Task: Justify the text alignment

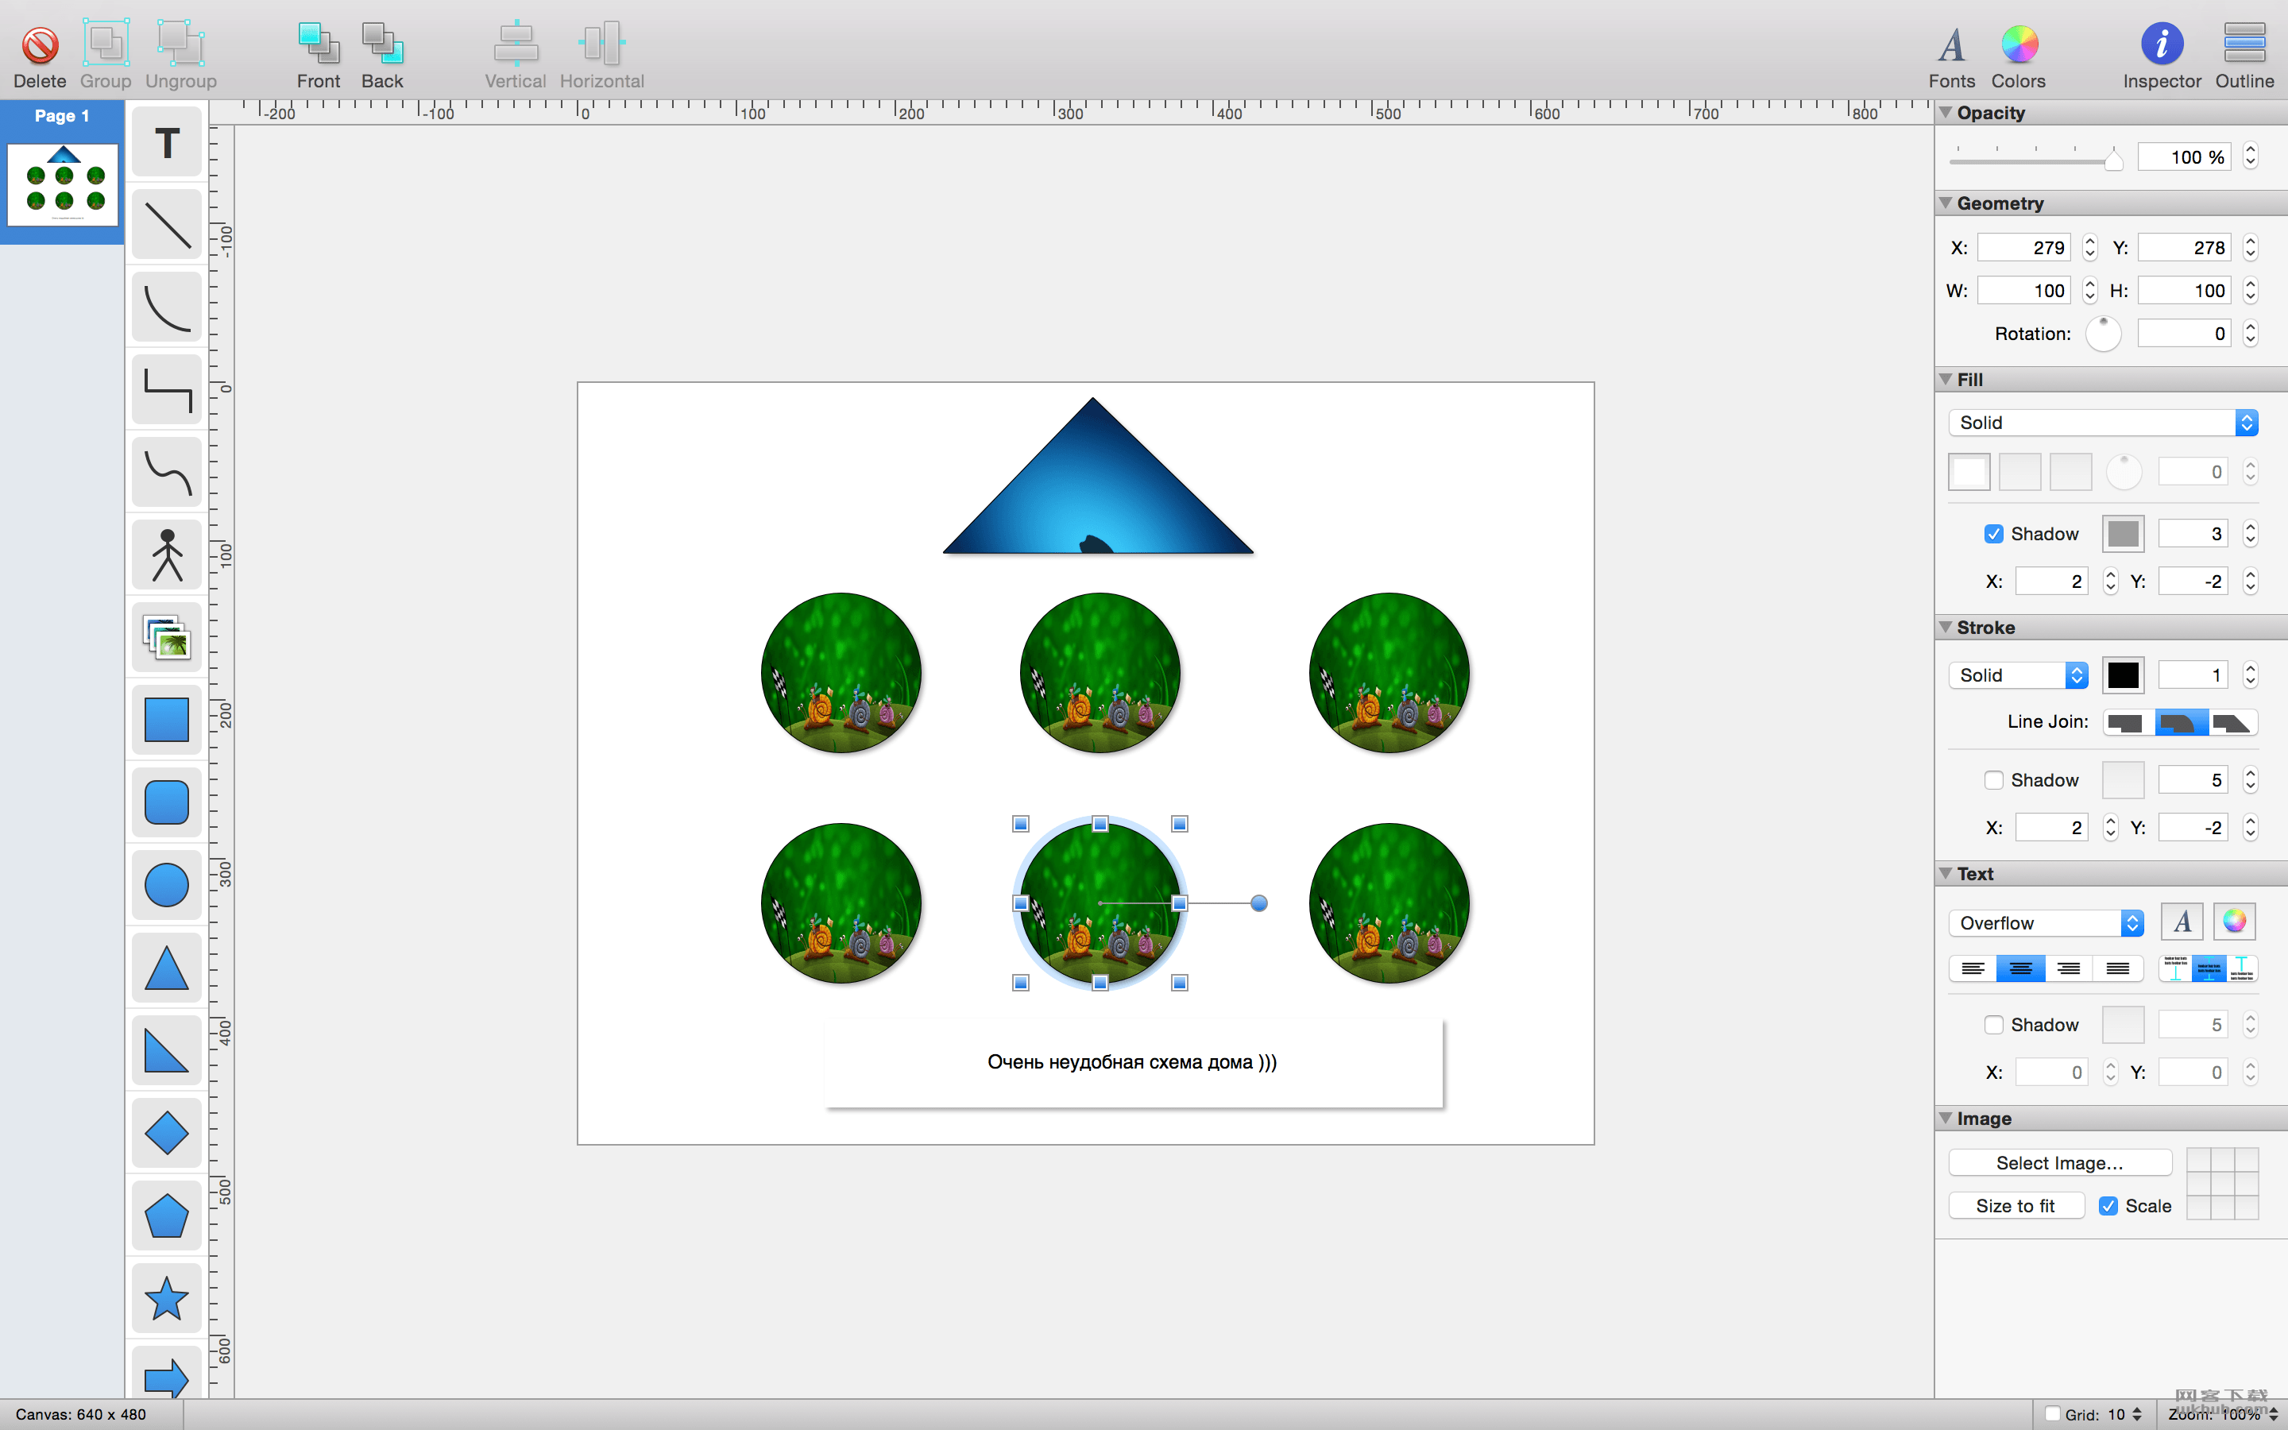Action: (2118, 968)
